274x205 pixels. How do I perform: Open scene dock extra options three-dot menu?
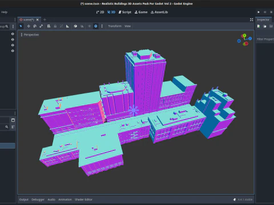pos(13,26)
